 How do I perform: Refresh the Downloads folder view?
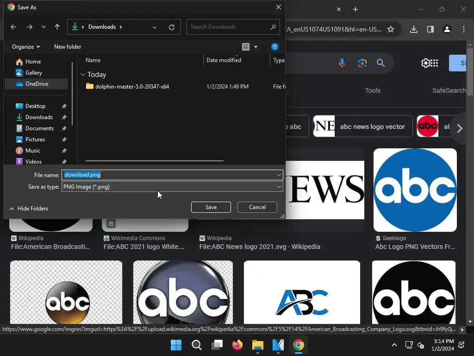point(172,27)
